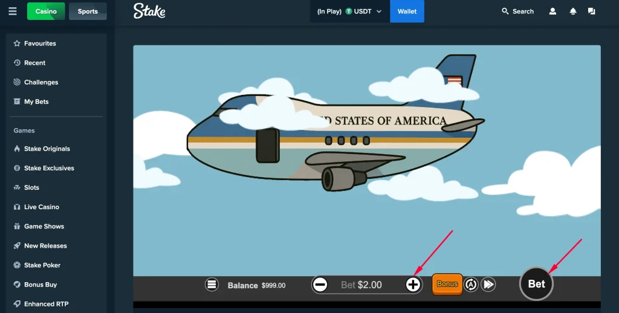619x313 pixels.
Task: Switch to the Sports tab
Action: pos(88,11)
